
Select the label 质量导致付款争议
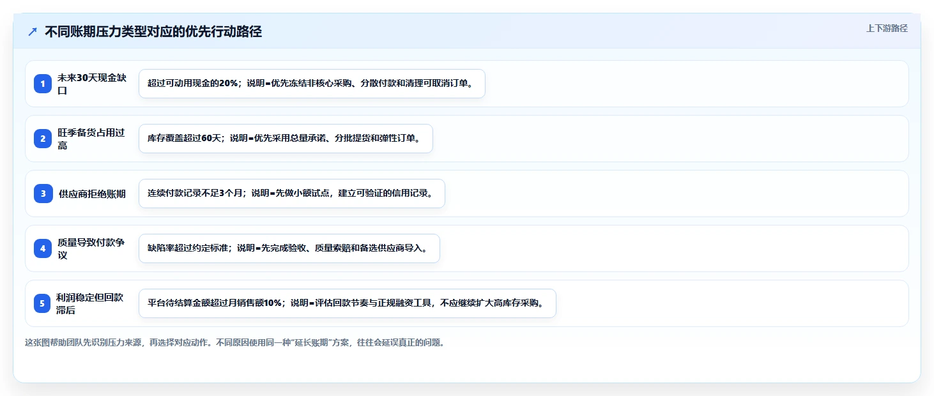click(92, 248)
